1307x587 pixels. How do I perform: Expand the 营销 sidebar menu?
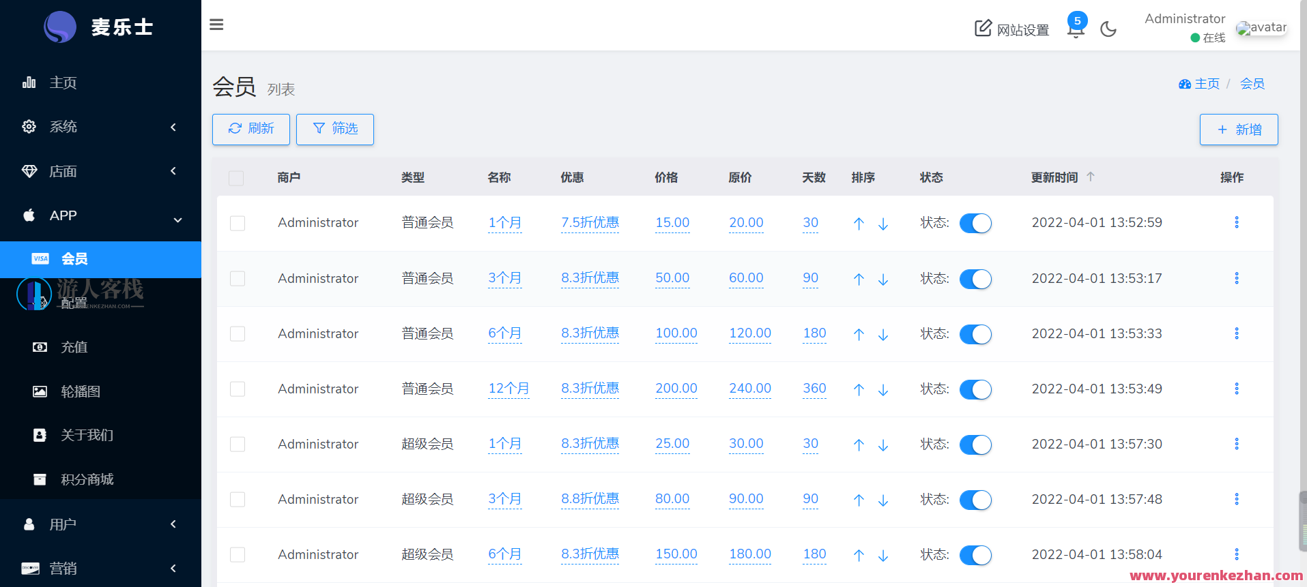tap(100, 568)
